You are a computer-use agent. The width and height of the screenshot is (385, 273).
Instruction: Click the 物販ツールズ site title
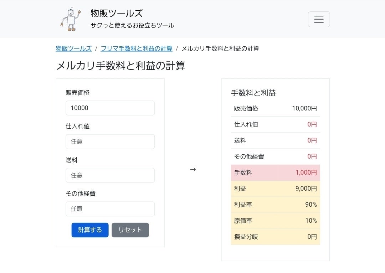[x=117, y=14]
